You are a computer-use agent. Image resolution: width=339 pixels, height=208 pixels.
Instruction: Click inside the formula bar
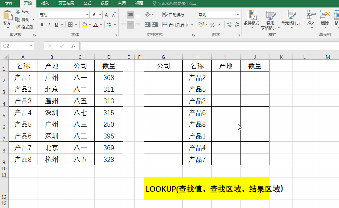pos(210,46)
